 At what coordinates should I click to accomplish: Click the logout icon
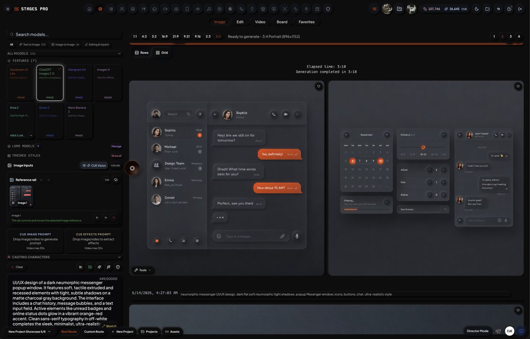coord(520,9)
